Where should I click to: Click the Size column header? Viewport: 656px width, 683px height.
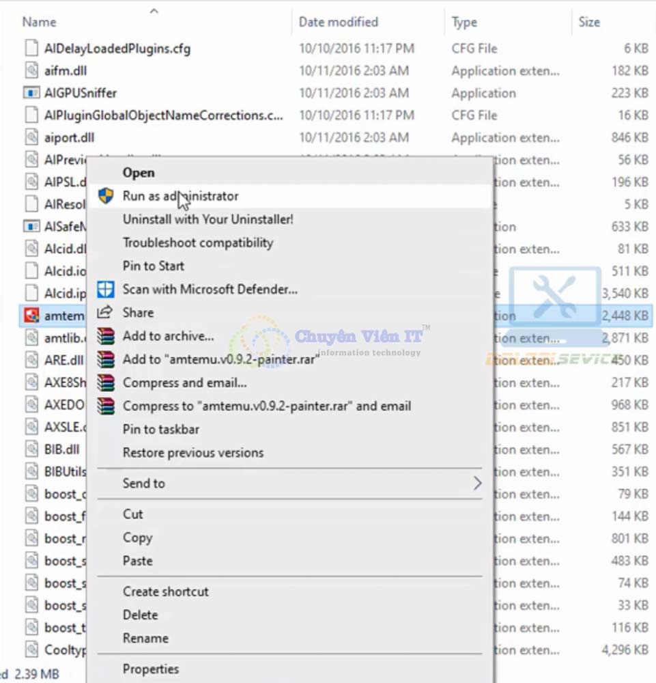point(589,22)
